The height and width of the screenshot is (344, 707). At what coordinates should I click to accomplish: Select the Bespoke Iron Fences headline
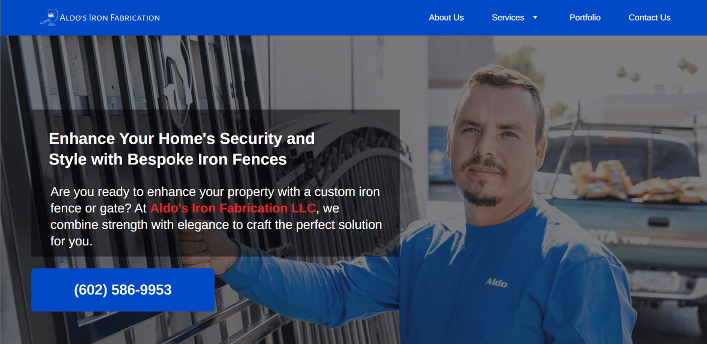pyautogui.click(x=182, y=149)
